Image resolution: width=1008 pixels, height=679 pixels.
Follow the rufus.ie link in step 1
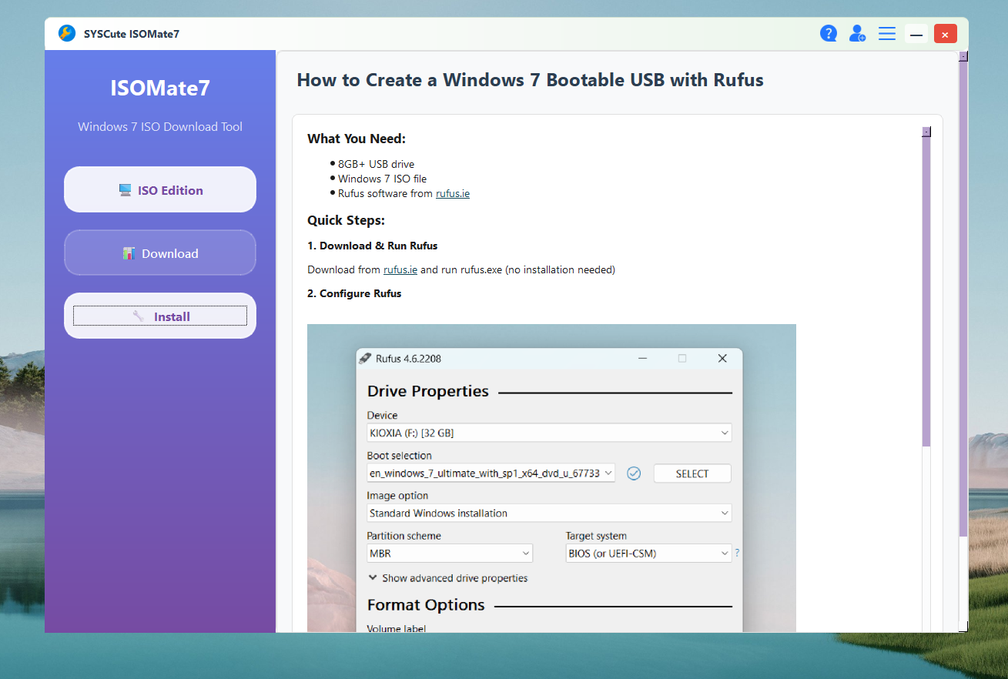[400, 270]
